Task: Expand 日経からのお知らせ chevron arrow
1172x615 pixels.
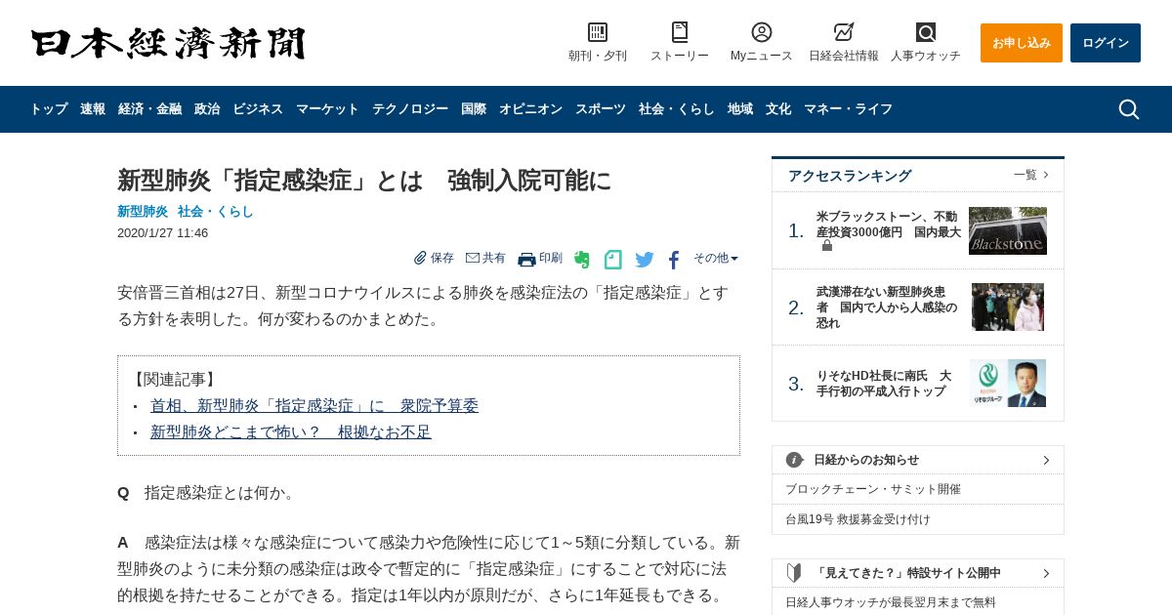Action: [1046, 460]
